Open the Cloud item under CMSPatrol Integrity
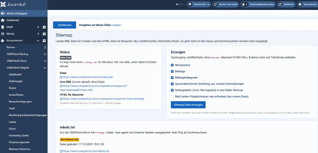This screenshot has width=318, height=153. click(12, 129)
